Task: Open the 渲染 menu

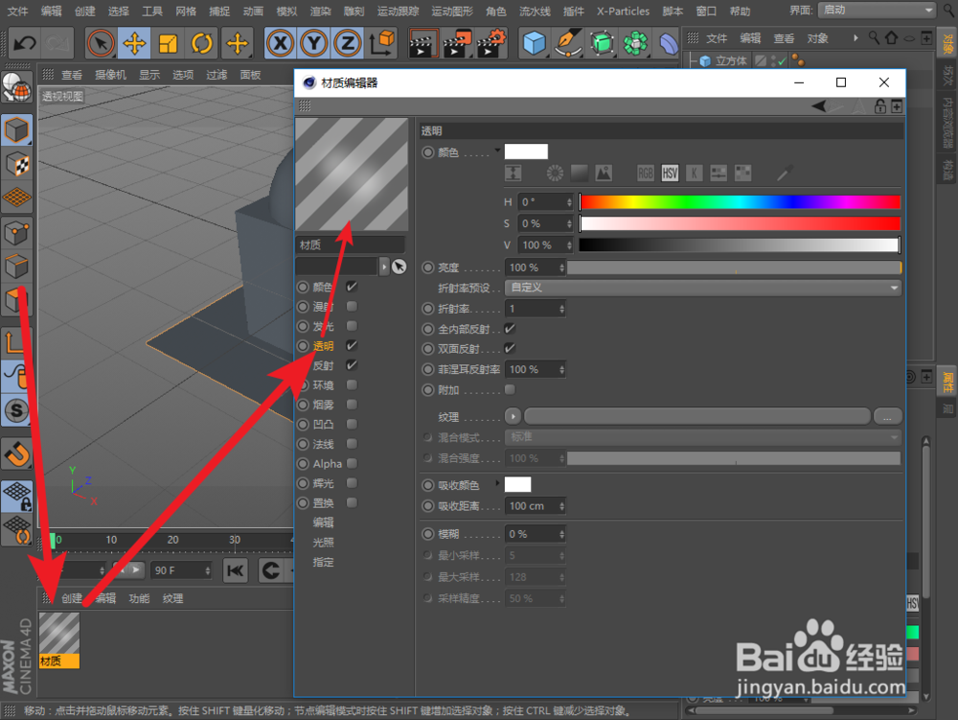Action: tap(320, 11)
